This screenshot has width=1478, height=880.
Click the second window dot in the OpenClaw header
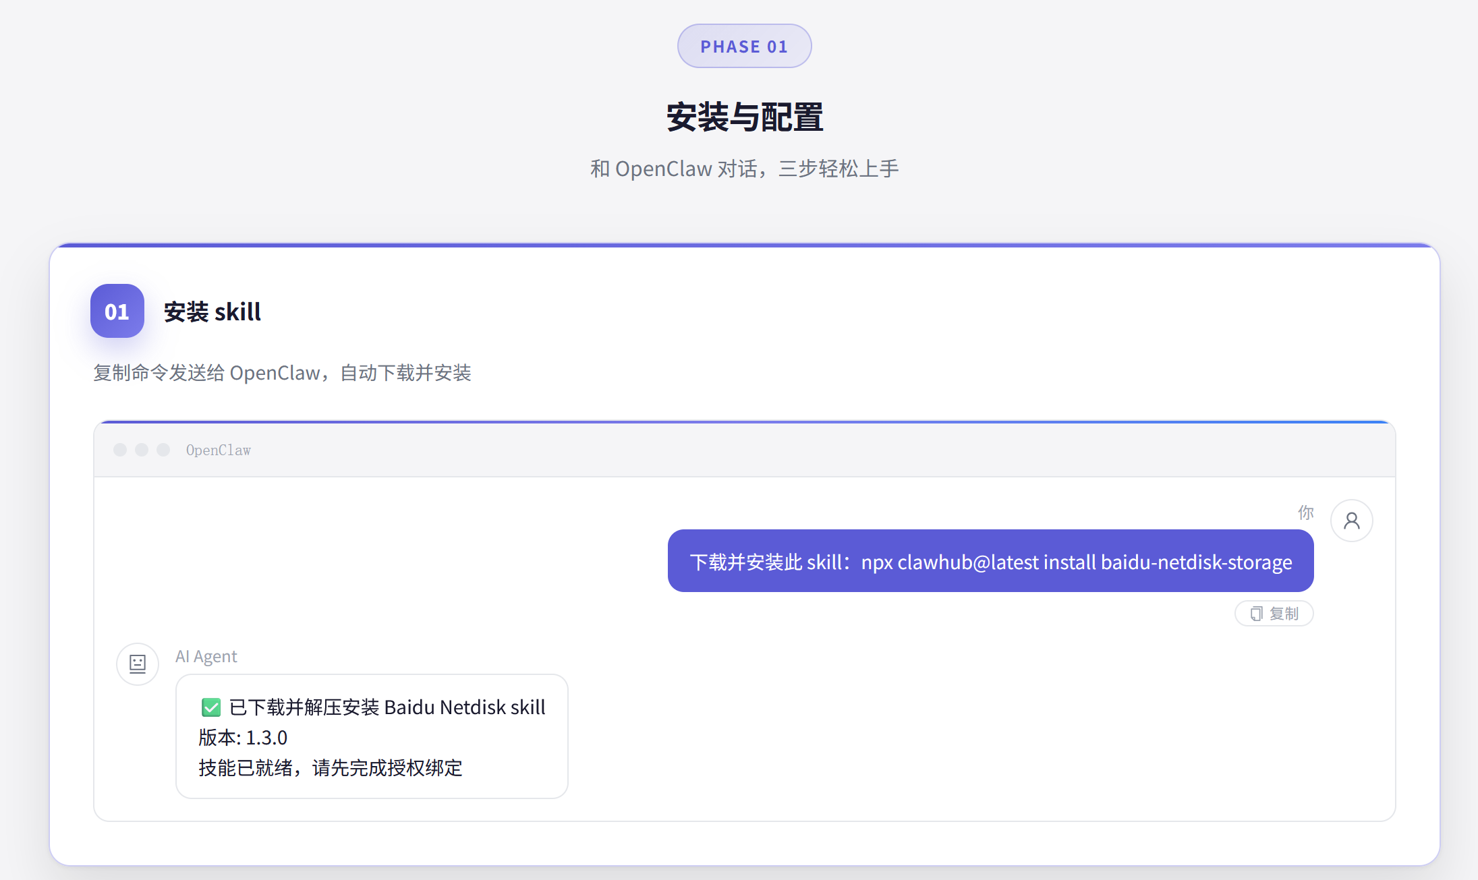point(142,450)
